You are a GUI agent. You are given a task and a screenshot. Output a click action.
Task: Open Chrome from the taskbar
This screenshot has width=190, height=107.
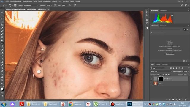75,104
